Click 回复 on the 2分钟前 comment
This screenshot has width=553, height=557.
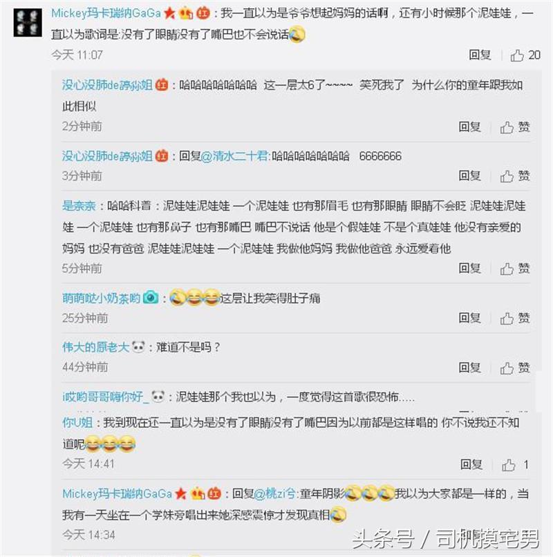coord(469,127)
